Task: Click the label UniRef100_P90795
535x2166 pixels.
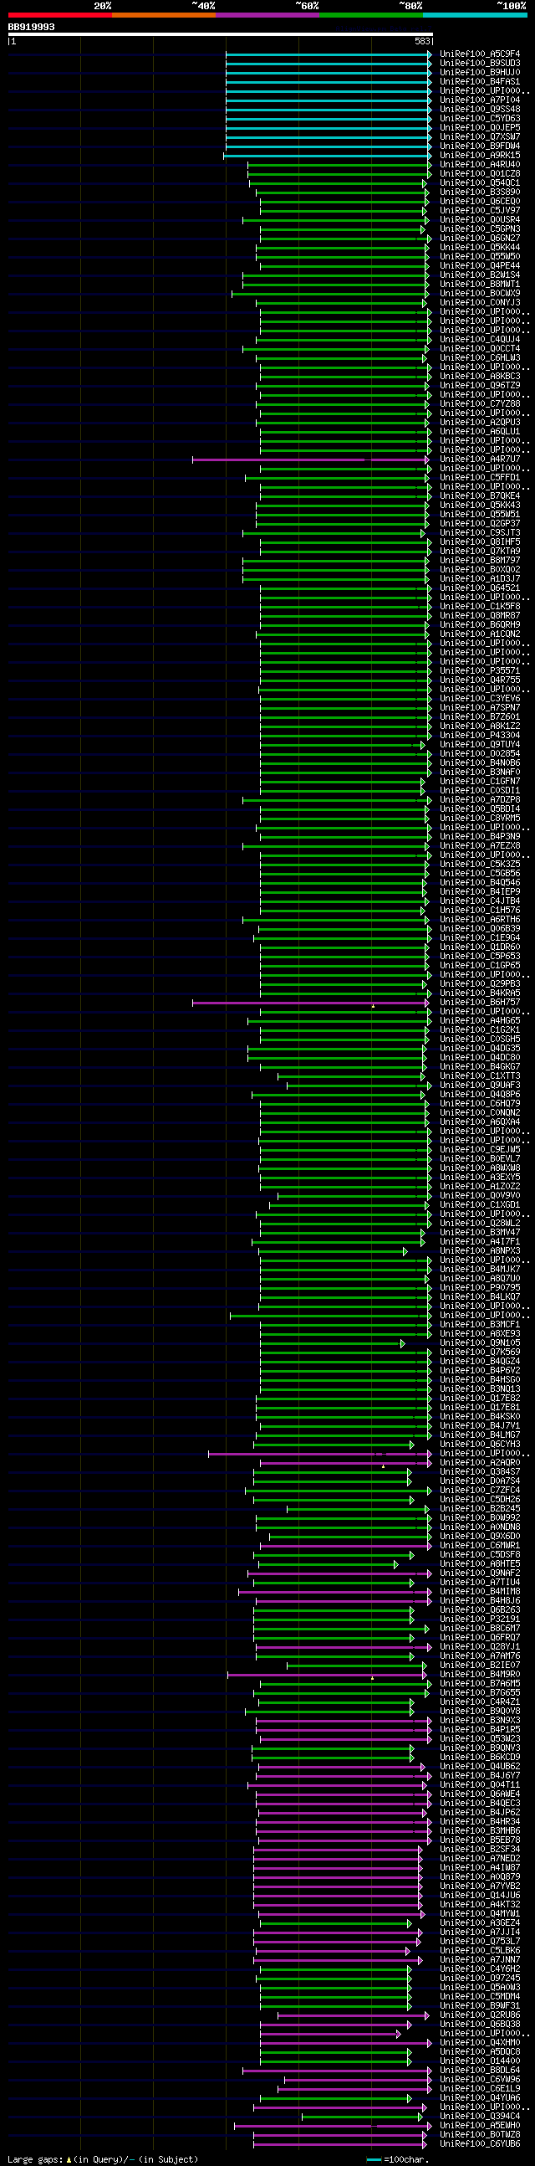Action: point(480,1288)
